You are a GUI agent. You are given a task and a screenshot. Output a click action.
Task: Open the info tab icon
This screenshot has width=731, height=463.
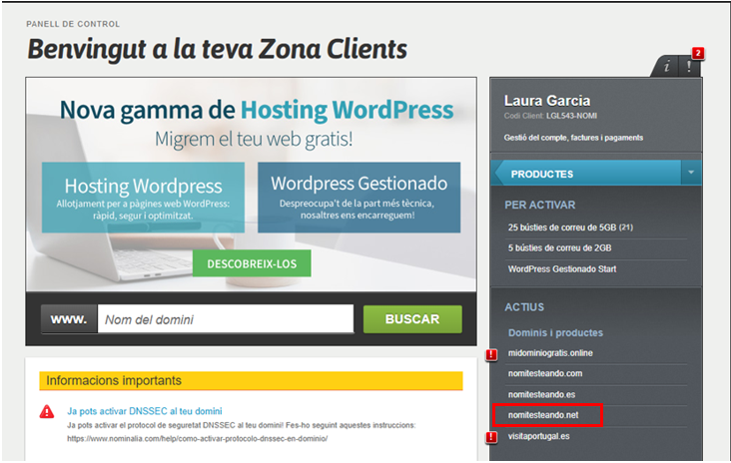coord(666,66)
